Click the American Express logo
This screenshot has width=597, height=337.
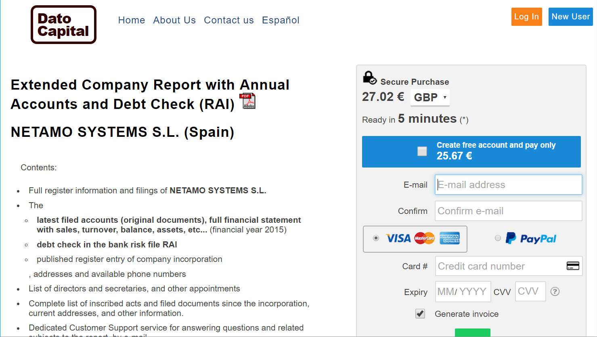coord(449,239)
